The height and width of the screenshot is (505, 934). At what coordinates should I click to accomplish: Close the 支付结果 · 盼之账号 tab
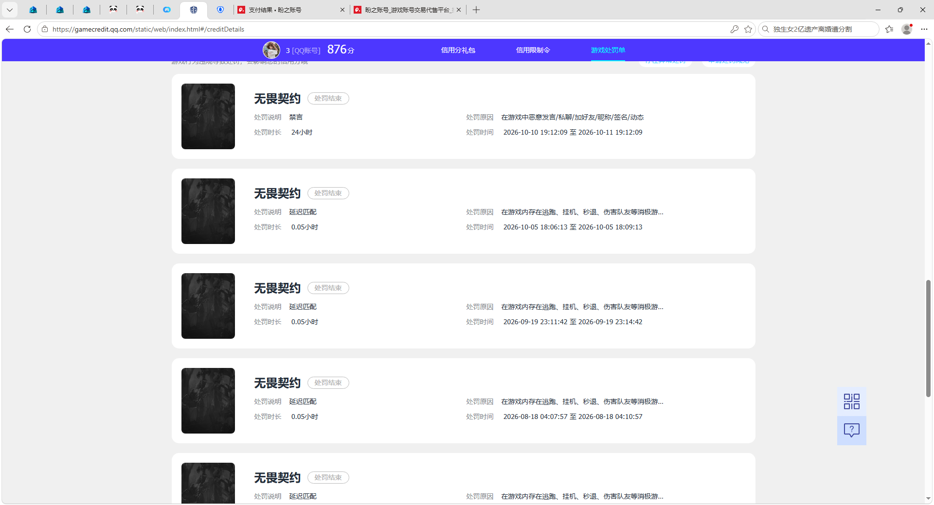342,10
